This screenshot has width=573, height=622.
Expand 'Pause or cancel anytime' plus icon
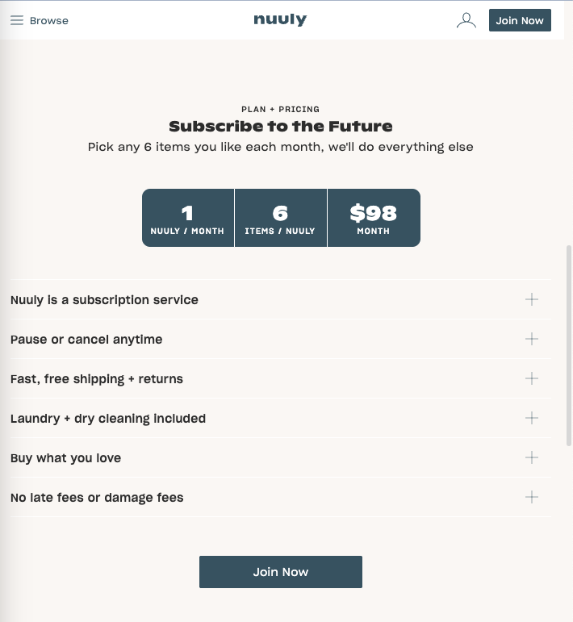click(x=531, y=339)
